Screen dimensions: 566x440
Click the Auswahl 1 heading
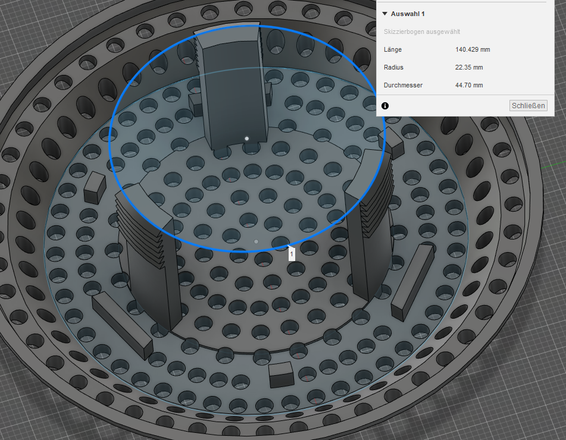point(408,14)
